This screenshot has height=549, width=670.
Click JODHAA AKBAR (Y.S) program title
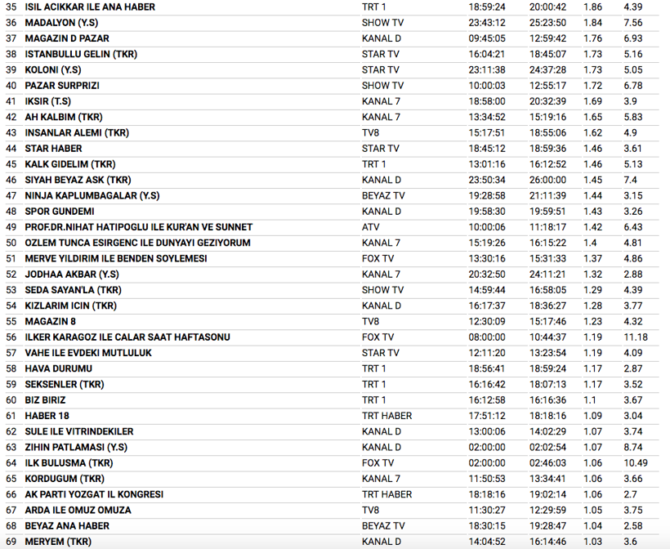click(x=72, y=274)
